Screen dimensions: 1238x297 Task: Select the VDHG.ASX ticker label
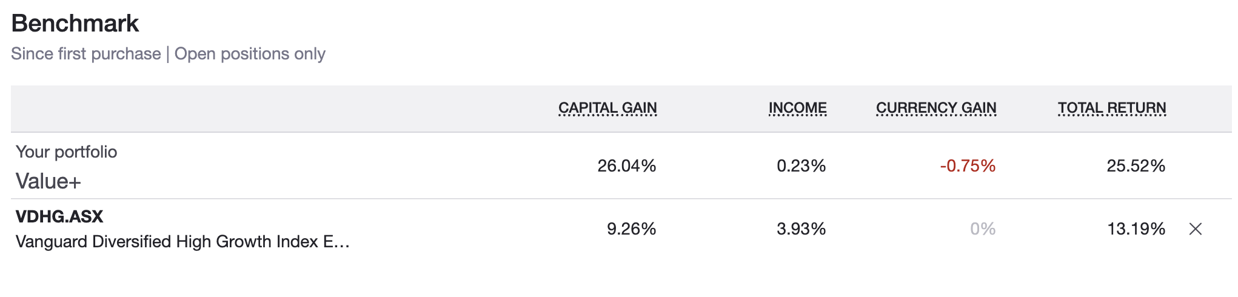(x=59, y=216)
